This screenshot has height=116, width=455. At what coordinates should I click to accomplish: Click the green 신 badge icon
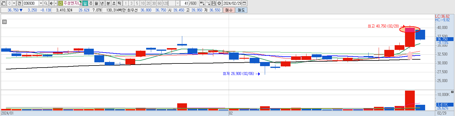pos(60,4)
